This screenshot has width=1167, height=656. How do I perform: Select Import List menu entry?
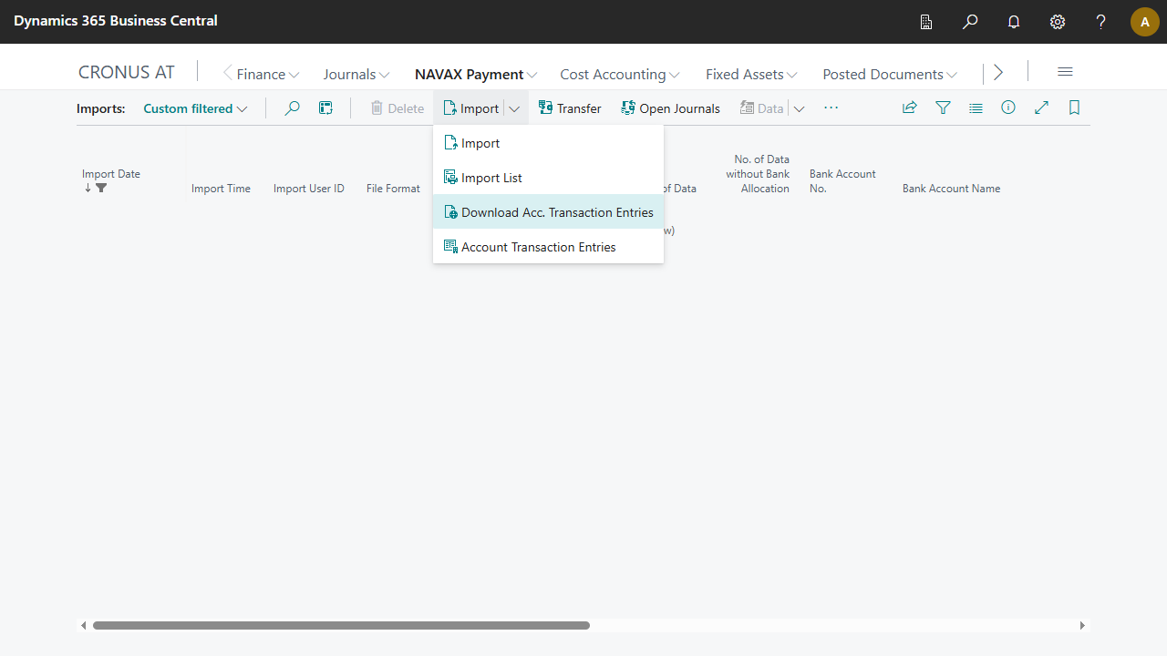click(x=548, y=178)
